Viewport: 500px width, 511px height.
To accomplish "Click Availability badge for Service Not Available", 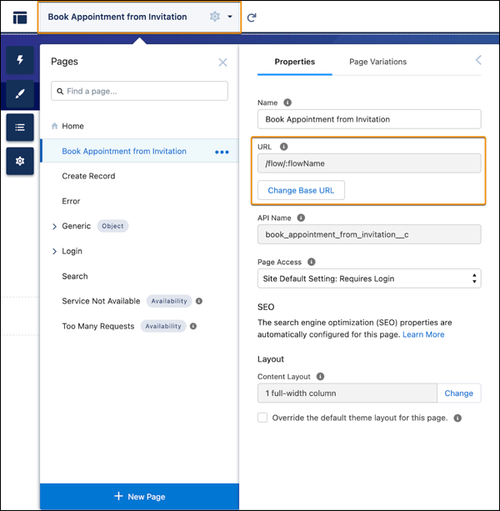I will pyautogui.click(x=169, y=301).
